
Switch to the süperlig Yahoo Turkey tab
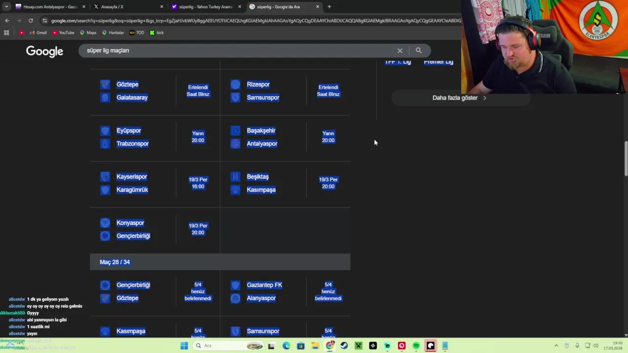tap(206, 7)
